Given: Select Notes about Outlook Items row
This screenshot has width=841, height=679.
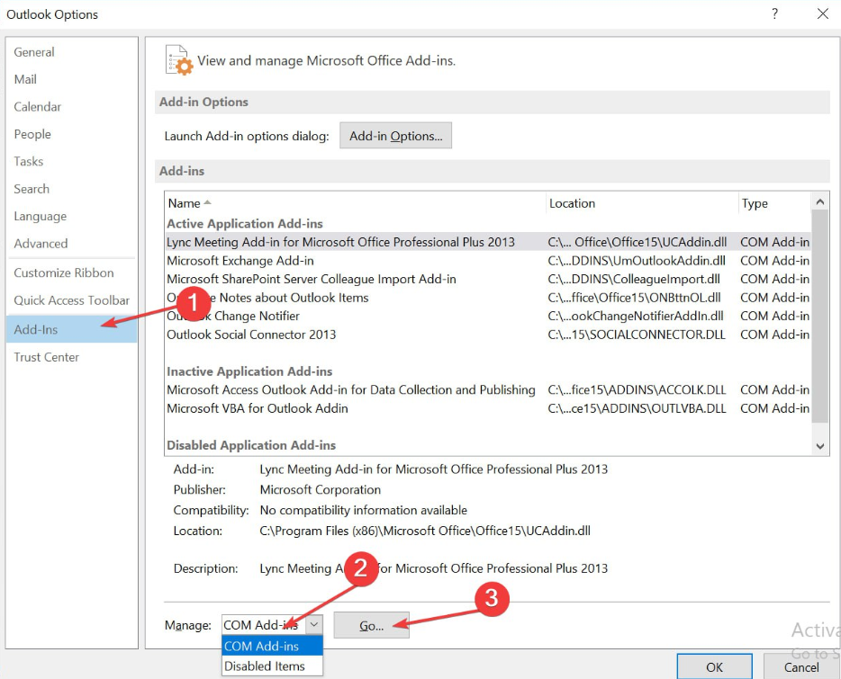Looking at the screenshot, I should tap(487, 298).
